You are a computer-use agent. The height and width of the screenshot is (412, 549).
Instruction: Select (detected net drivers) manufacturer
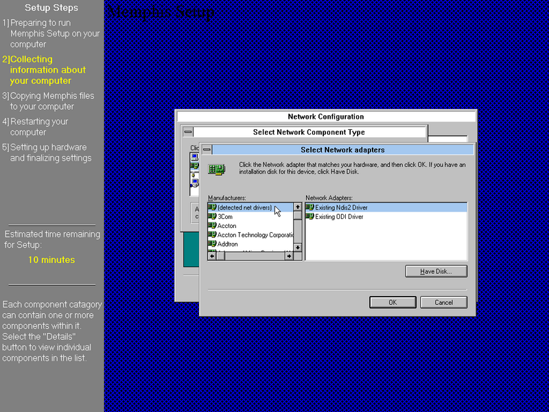[250, 207]
